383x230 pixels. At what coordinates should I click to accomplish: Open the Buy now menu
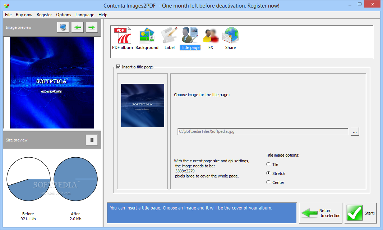point(24,15)
